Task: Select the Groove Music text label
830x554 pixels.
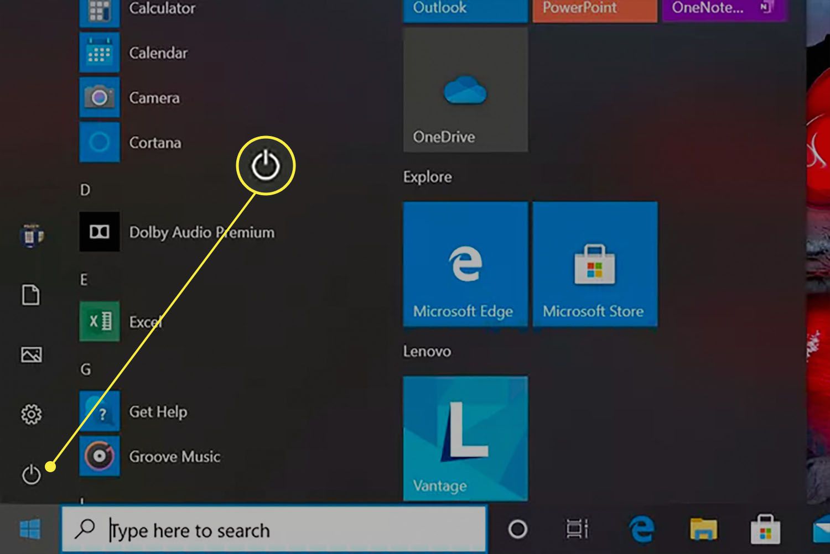Action: coord(175,457)
